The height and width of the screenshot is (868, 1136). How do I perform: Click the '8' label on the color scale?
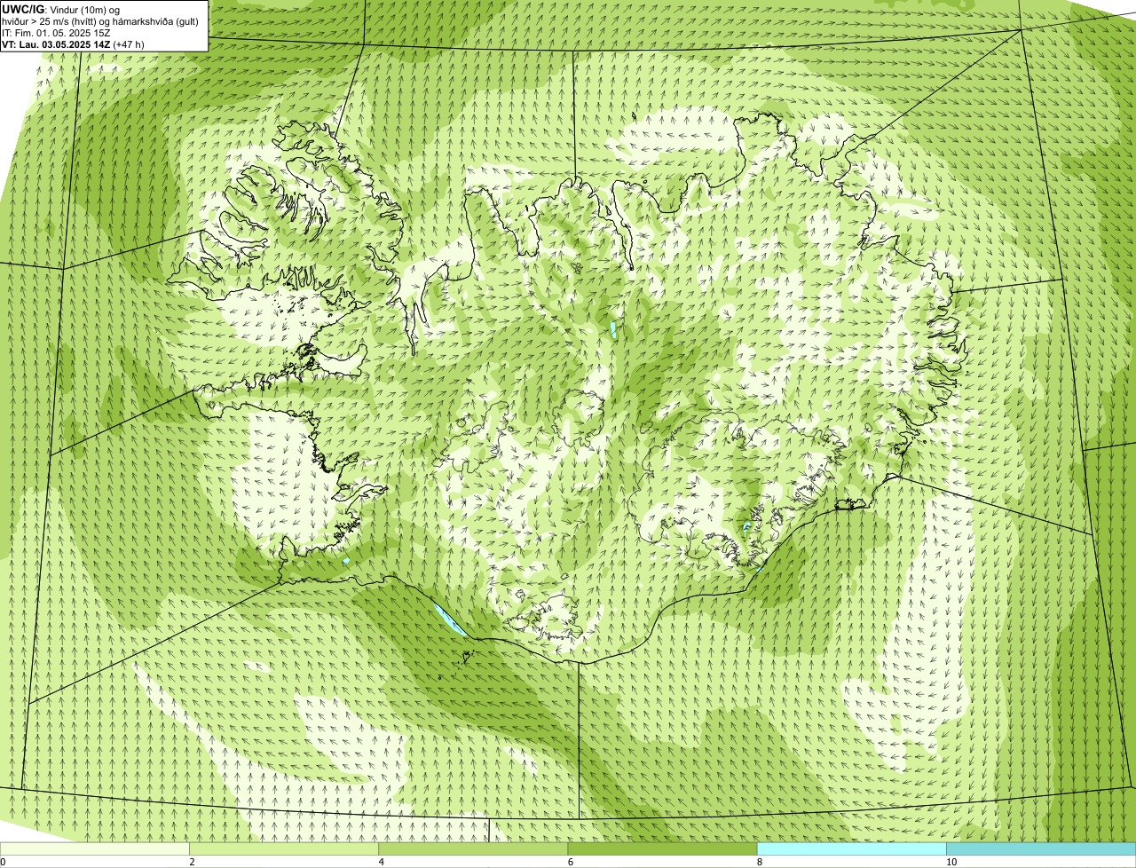tap(759, 862)
